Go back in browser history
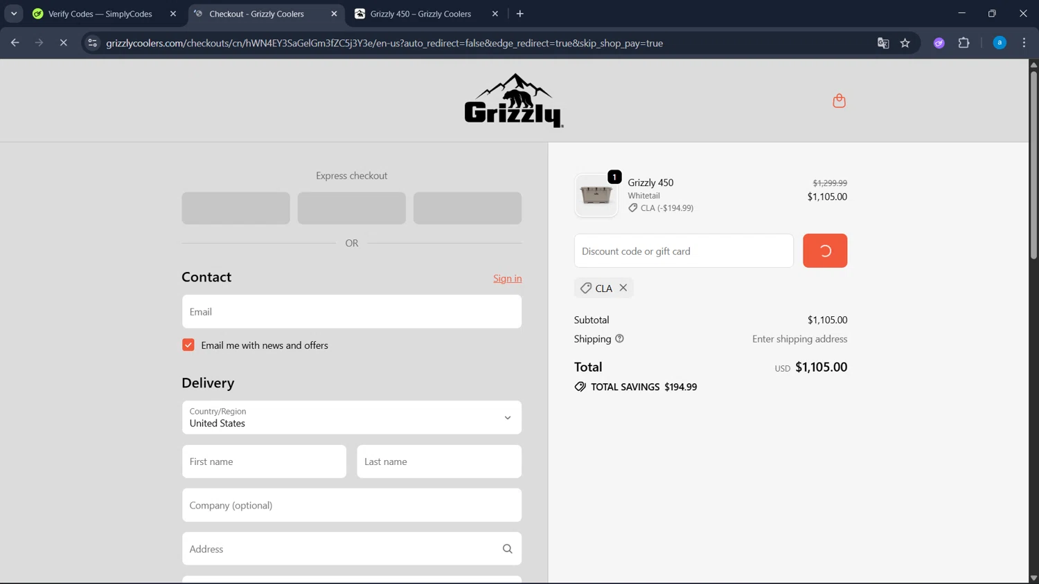1039x584 pixels. tap(15, 43)
